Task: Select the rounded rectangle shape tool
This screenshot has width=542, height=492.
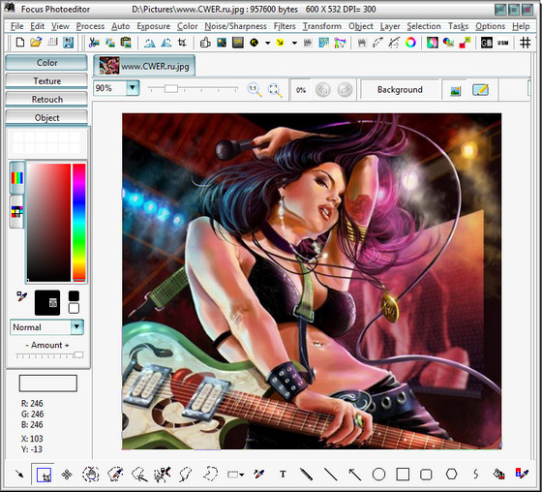Action: [426, 475]
